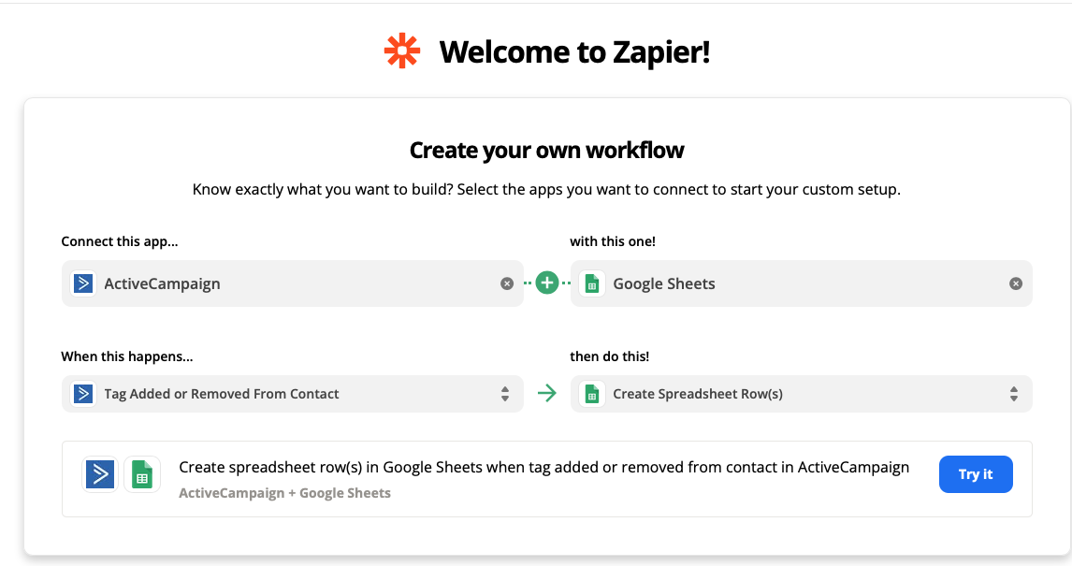
Task: Click the Google Sheets icon in the summary card
Action: (142, 474)
